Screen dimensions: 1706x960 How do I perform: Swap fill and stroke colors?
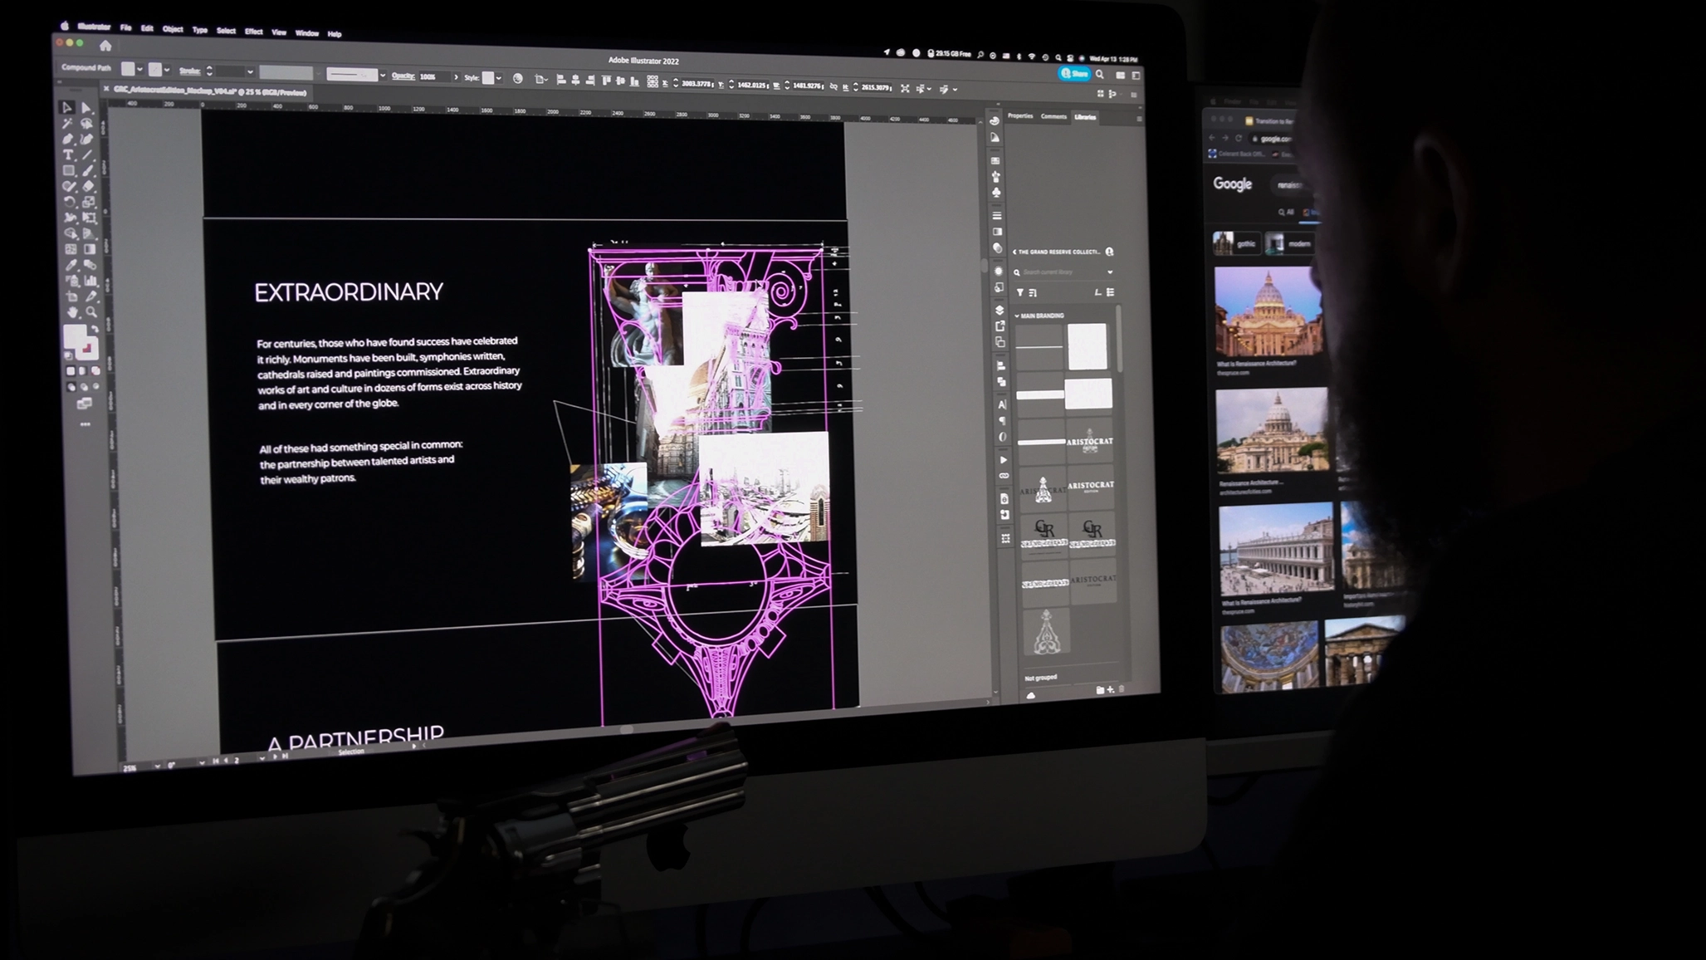coord(95,329)
